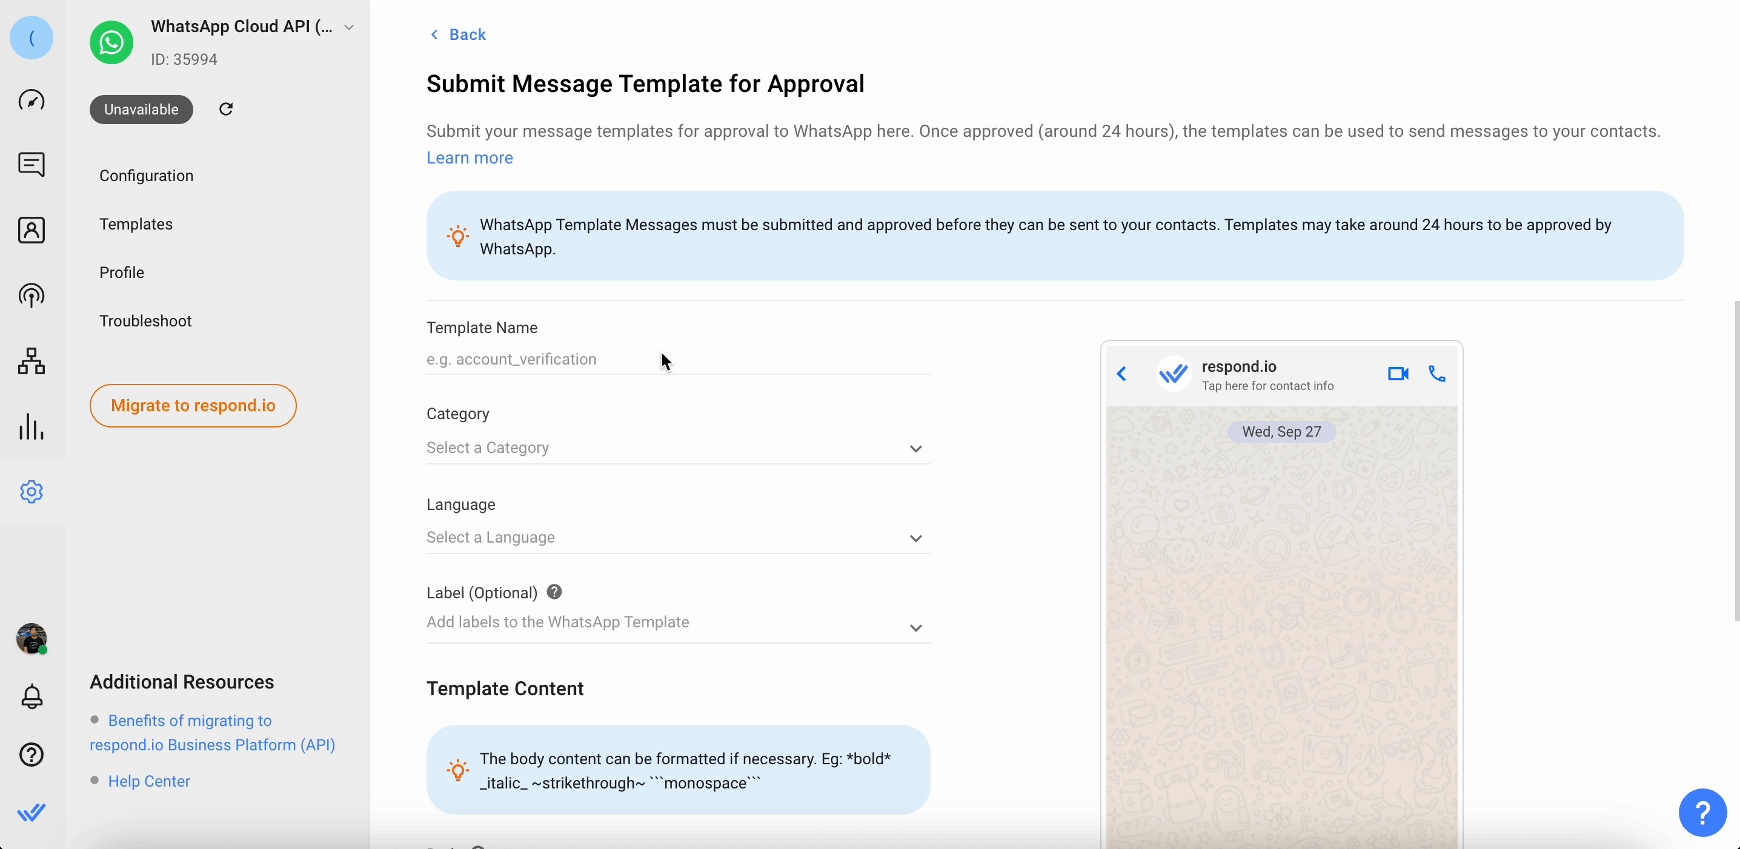
Task: Open the Contacts icon in sidebar
Action: (31, 230)
